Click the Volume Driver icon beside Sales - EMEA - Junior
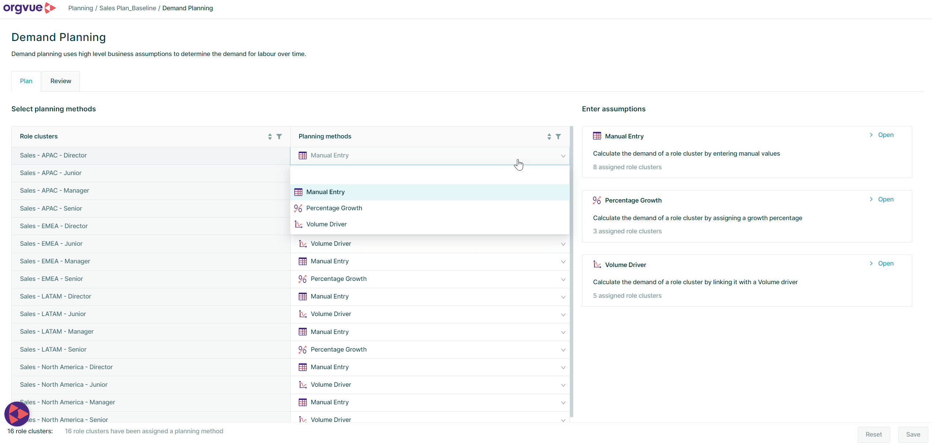Image resolution: width=932 pixels, height=445 pixels. pyautogui.click(x=303, y=244)
